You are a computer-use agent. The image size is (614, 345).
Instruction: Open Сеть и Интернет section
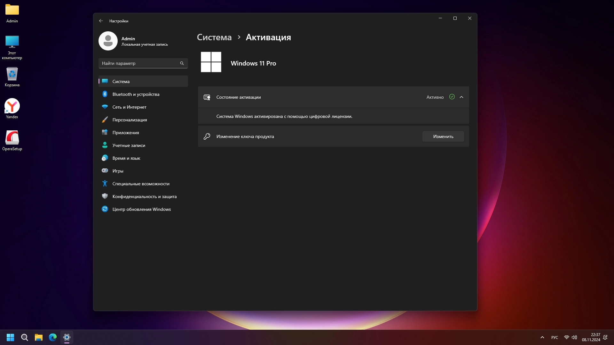pos(129,107)
